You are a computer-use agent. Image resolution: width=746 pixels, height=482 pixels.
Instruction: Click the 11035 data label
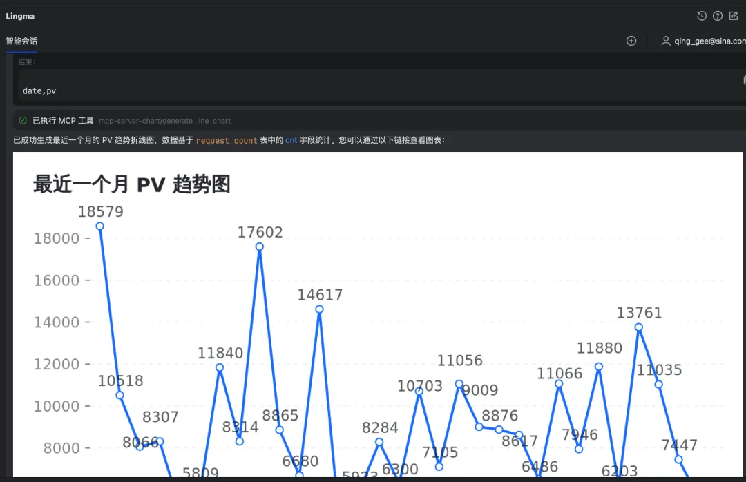[x=660, y=369]
